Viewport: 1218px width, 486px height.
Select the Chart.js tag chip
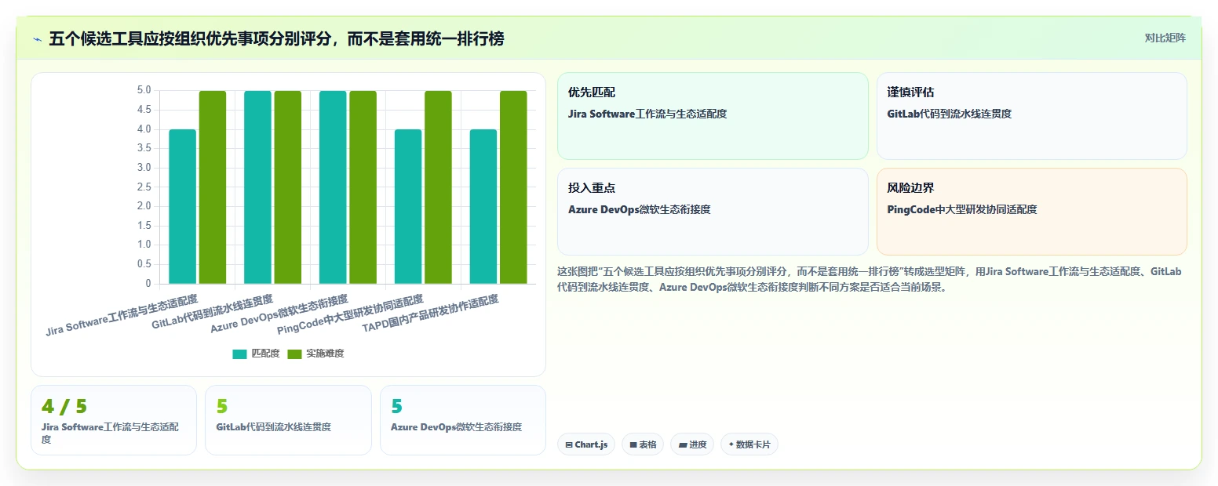(586, 444)
